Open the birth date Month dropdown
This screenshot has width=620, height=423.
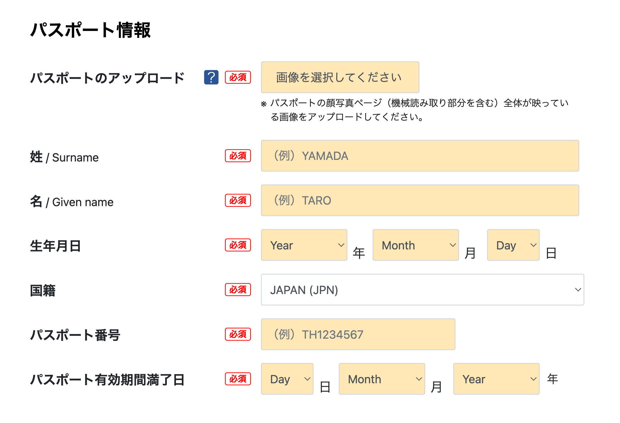415,245
